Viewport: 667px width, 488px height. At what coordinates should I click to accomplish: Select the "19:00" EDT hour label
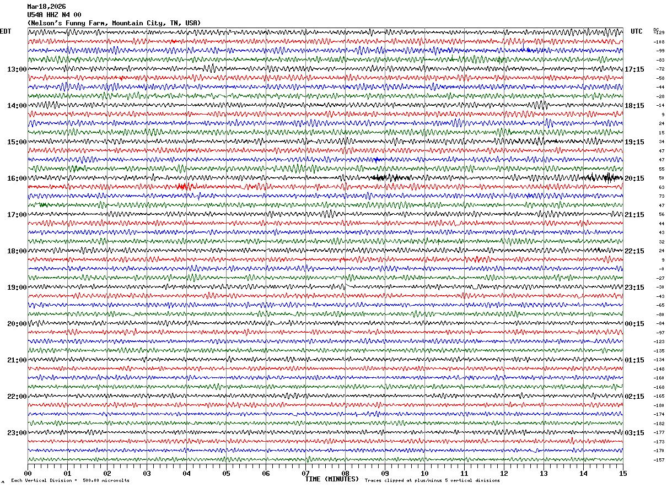tap(17, 288)
